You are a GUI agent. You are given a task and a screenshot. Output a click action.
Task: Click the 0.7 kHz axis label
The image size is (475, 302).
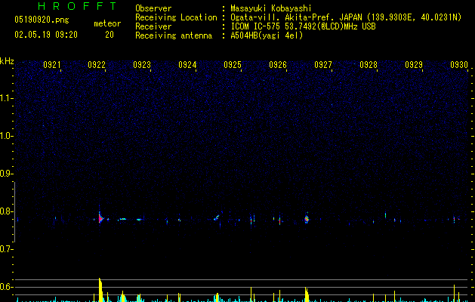point(6,249)
